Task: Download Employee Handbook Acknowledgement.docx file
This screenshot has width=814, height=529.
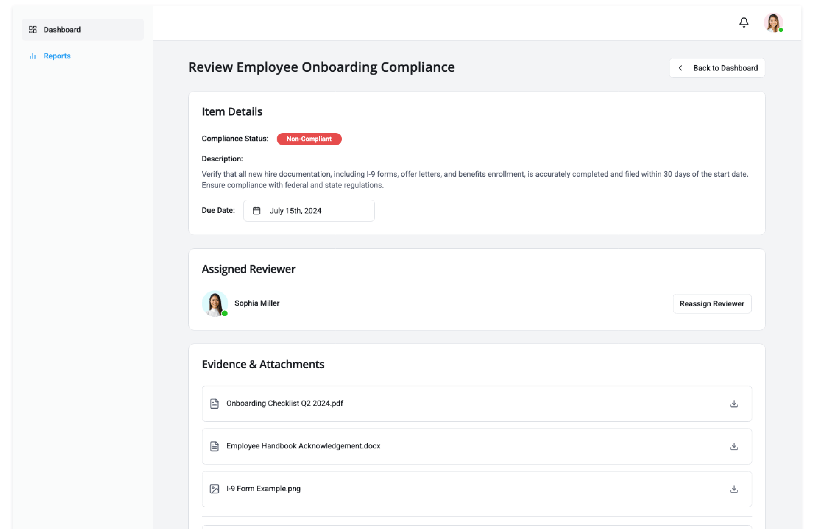Action: [734, 446]
